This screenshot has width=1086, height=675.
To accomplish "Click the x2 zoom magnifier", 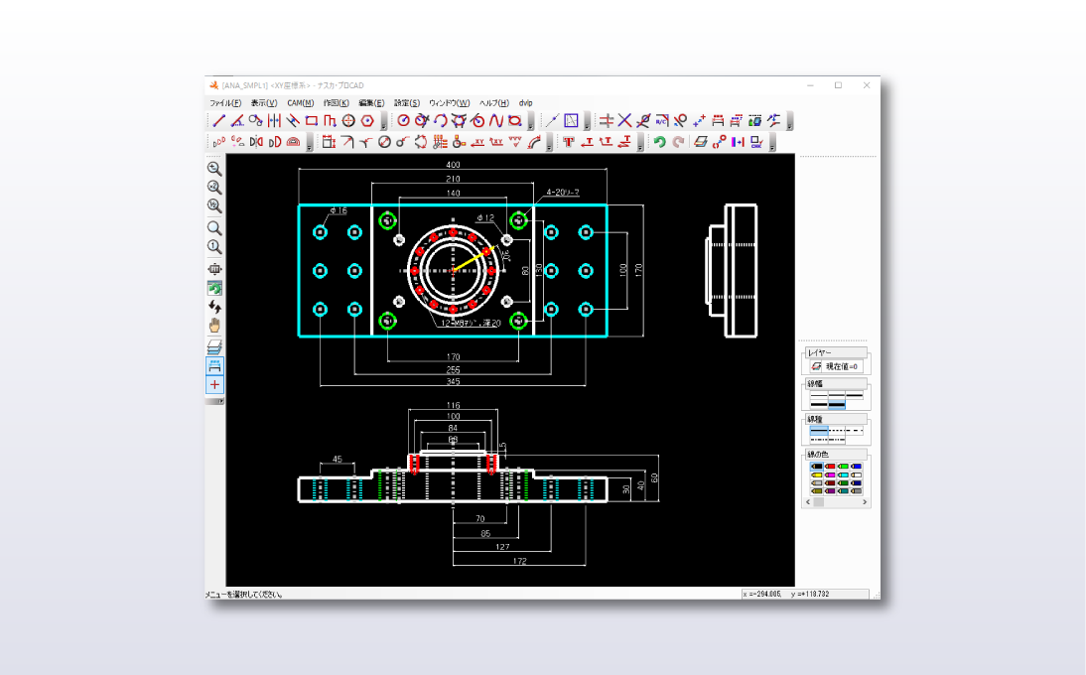I will tap(214, 187).
